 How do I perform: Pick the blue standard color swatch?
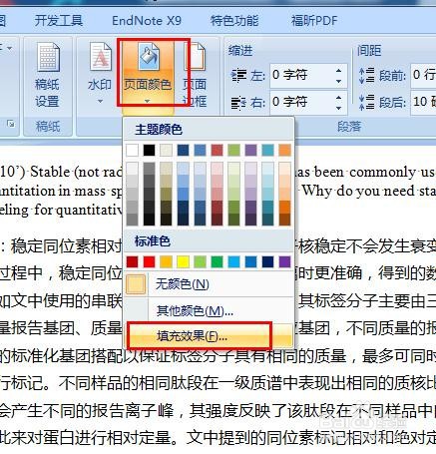point(251,261)
